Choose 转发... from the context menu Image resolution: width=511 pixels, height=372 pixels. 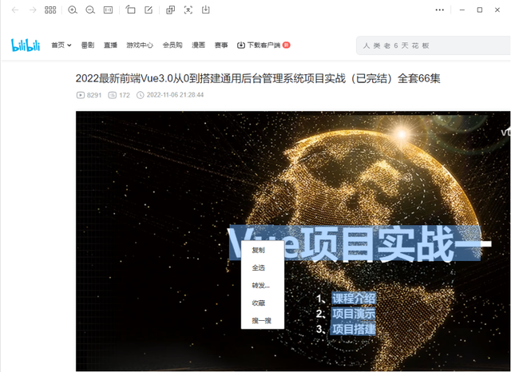263,285
